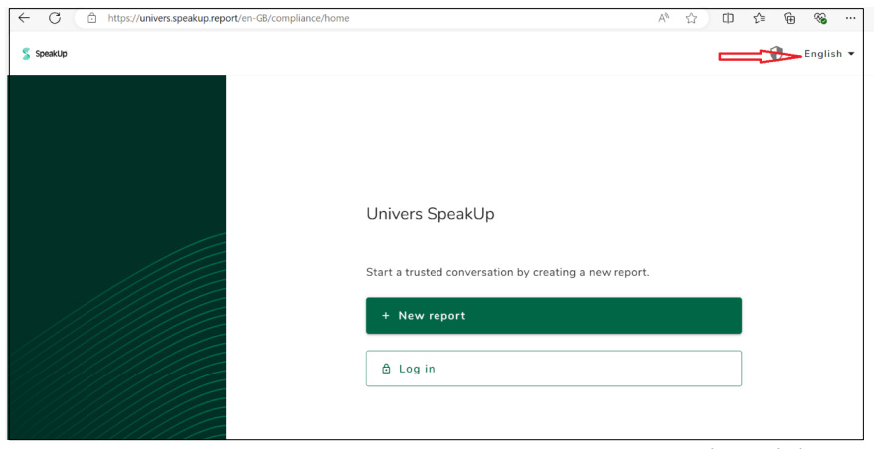Viewport: 874px width, 449px height.
Task: Open browser essentials heart icon
Action: coord(820,18)
